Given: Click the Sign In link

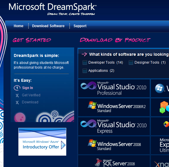Looking at the screenshot, I should [x=27, y=88].
